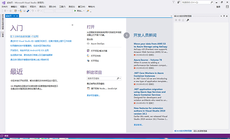Click the notifications flag icon in title bar

pyautogui.click(x=174, y=2)
